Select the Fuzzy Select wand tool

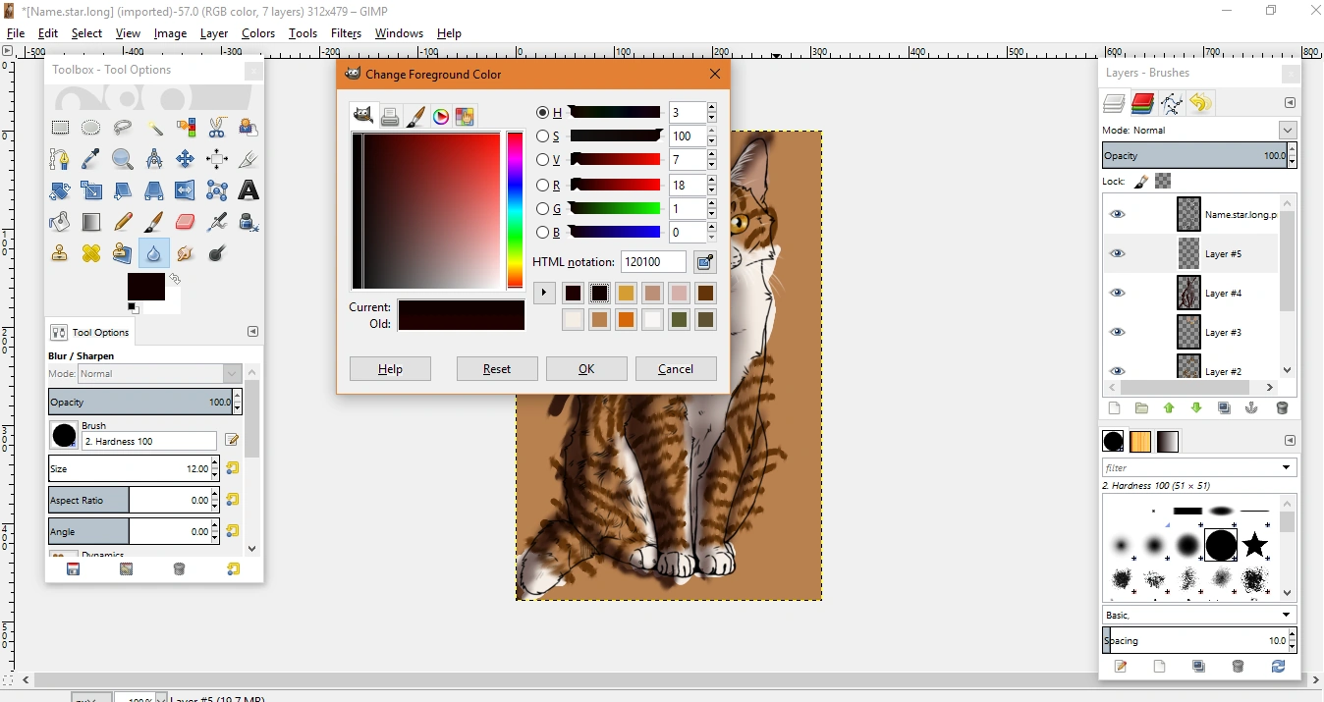point(154,128)
